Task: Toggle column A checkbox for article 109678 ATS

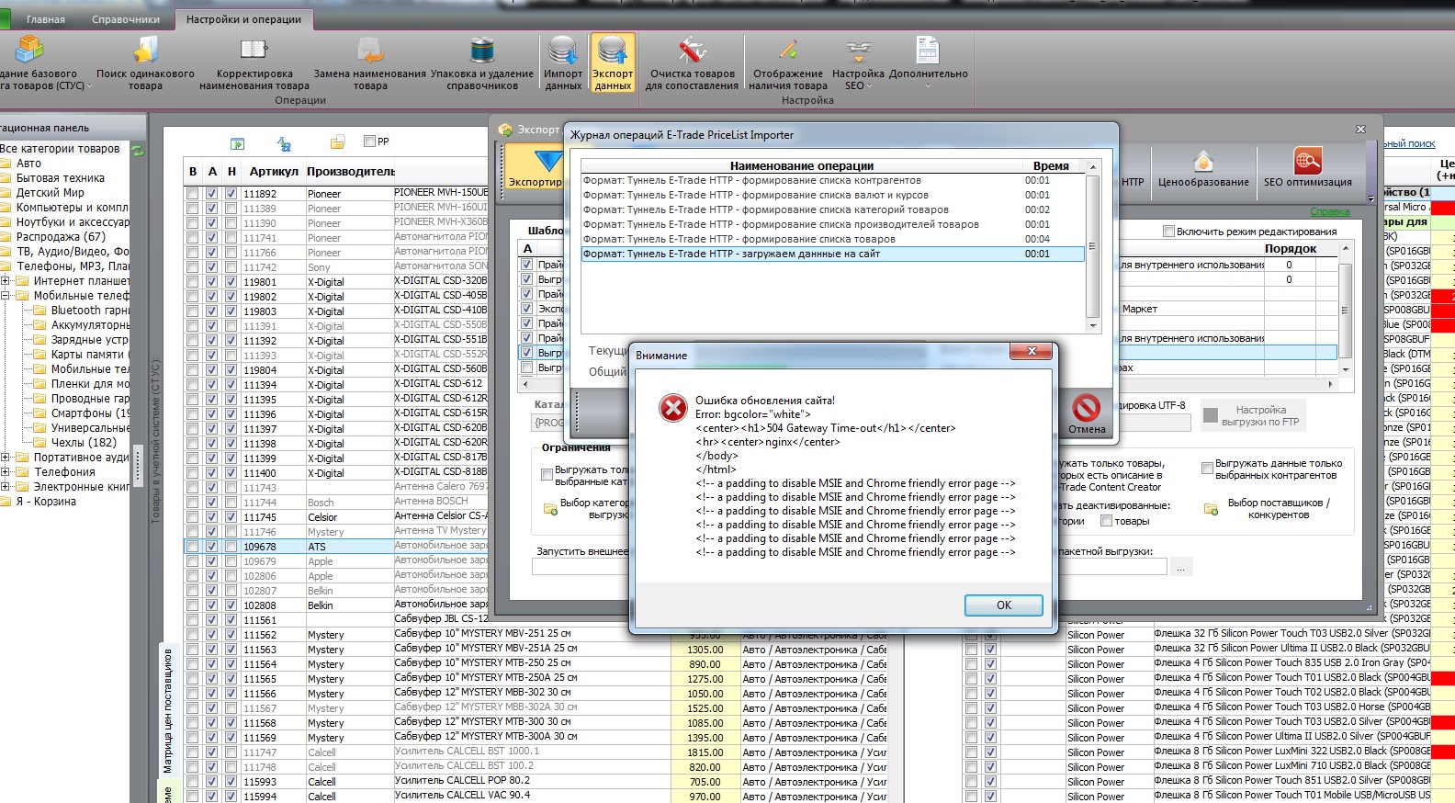Action: pyautogui.click(x=212, y=547)
